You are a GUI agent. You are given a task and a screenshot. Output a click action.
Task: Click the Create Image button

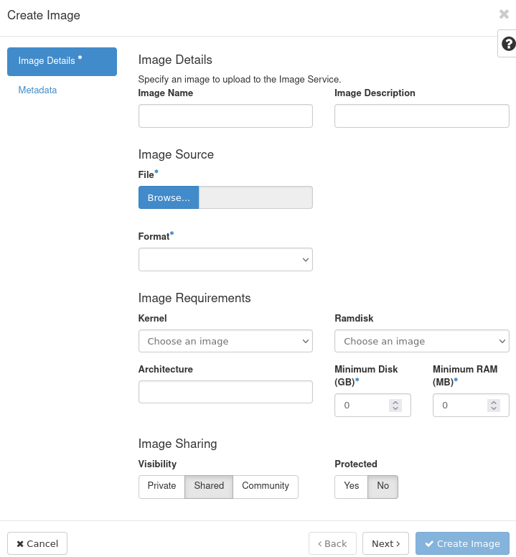click(x=462, y=543)
